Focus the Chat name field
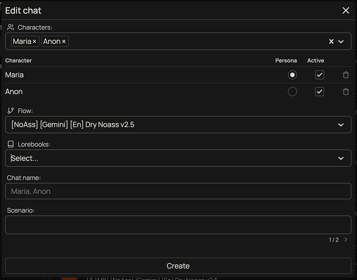Image resolution: width=357 pixels, height=280 pixels. point(178,191)
